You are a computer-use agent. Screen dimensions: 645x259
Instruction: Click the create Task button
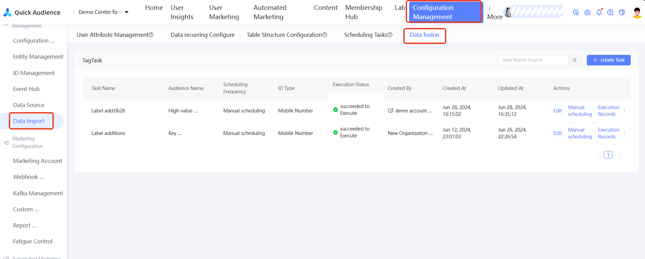point(609,60)
